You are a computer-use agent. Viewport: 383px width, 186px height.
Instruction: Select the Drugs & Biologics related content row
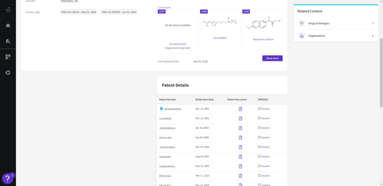(335, 23)
